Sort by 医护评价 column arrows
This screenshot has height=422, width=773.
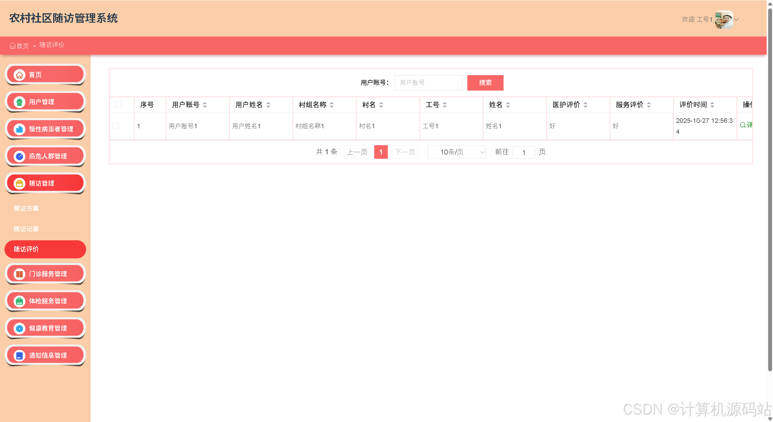(585, 105)
